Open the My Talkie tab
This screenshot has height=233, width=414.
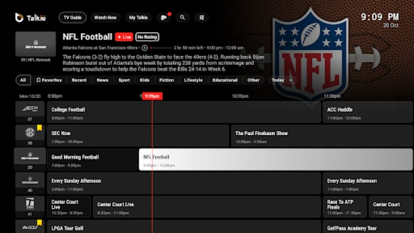[x=138, y=17]
